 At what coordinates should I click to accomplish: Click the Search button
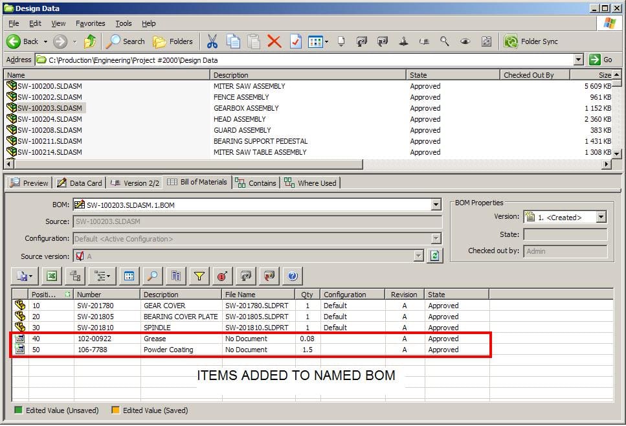(126, 41)
